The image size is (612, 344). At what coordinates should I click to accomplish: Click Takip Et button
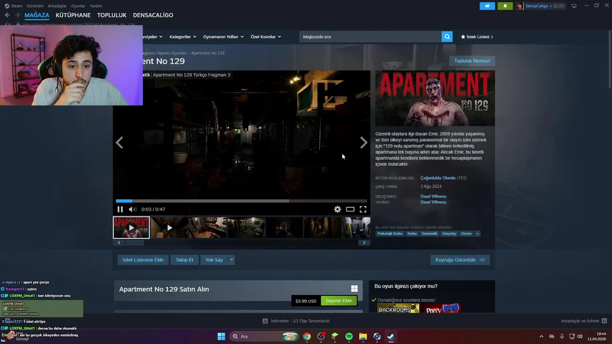tap(185, 260)
